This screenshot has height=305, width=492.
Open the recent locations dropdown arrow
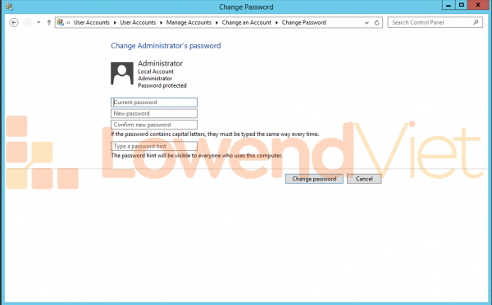click(39, 23)
